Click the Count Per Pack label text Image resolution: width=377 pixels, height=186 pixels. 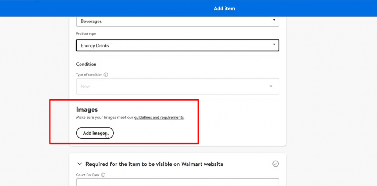point(88,175)
